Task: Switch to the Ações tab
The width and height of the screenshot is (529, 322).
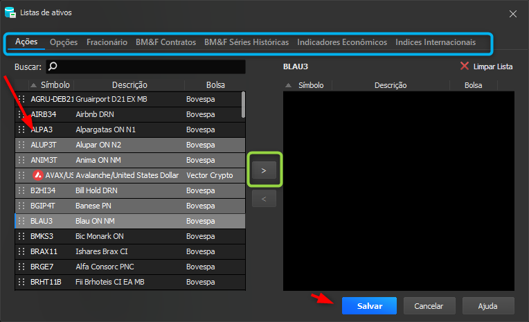Action: pos(26,42)
